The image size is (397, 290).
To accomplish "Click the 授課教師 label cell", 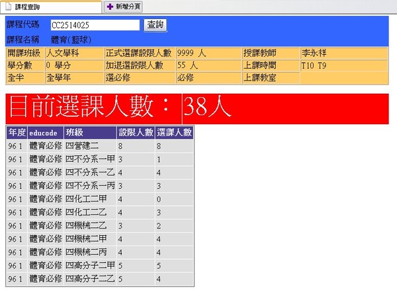I will pyautogui.click(x=271, y=53).
